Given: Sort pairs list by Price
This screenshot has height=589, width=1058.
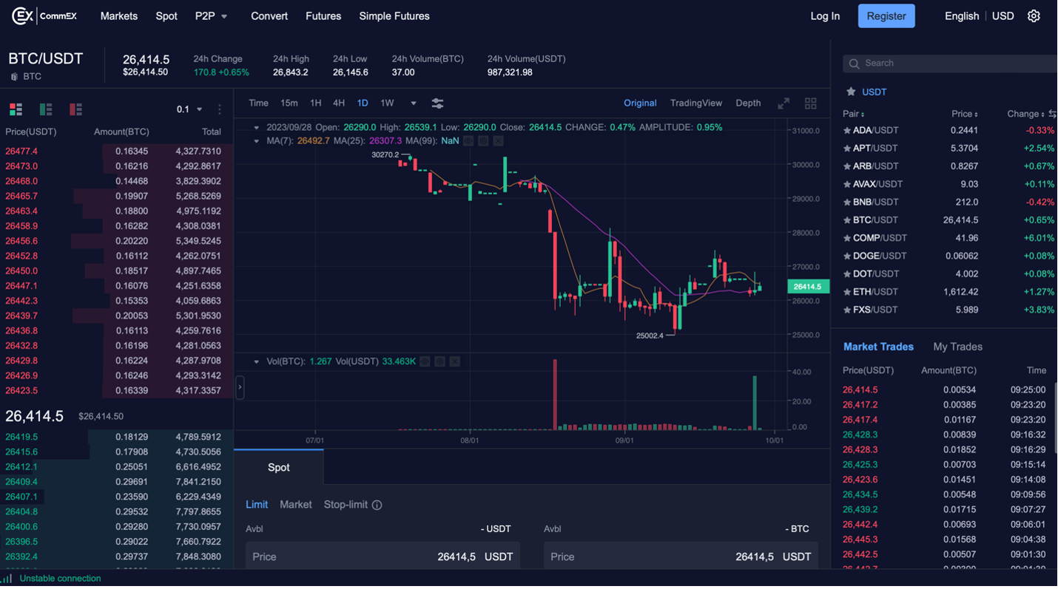Looking at the screenshot, I should 965,114.
